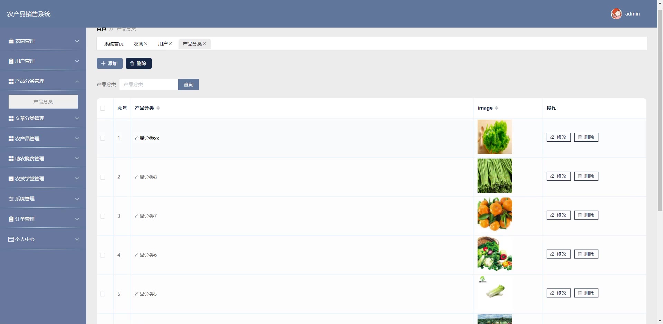Click the 用户管理 sidebar icon
663x324 pixels.
(11, 61)
